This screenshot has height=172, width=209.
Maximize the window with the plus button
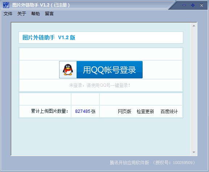193,5
